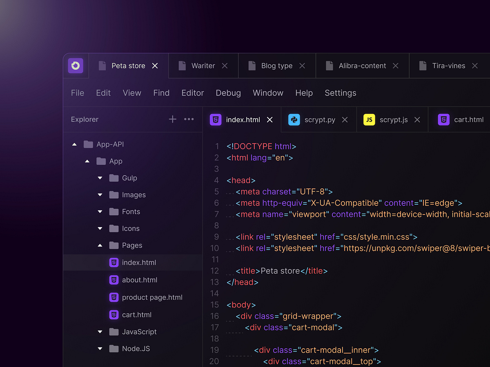Collapse the App folder arrow
Viewport: 490px width, 367px height.
point(87,161)
